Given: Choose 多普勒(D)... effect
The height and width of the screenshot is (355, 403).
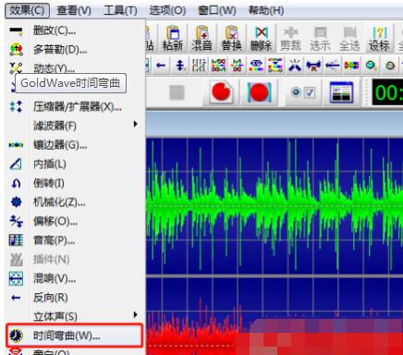Looking at the screenshot, I should pyautogui.click(x=75, y=49).
